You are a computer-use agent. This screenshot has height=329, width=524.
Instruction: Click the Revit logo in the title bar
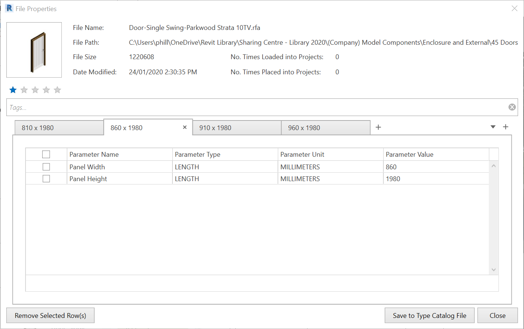[9, 8]
